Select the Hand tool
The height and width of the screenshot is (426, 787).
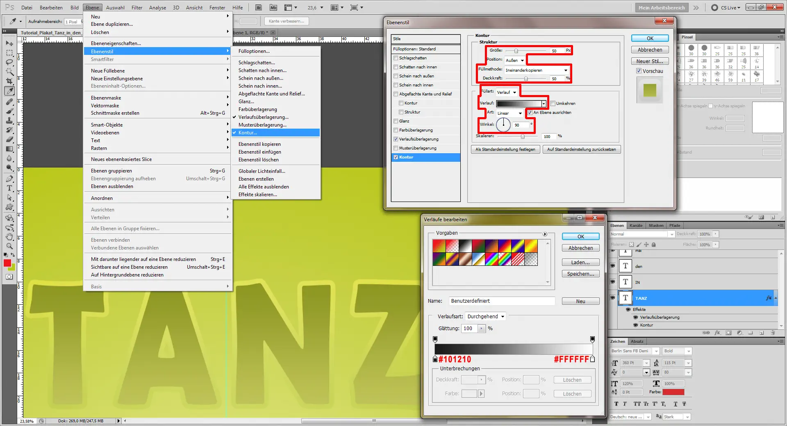click(9, 236)
